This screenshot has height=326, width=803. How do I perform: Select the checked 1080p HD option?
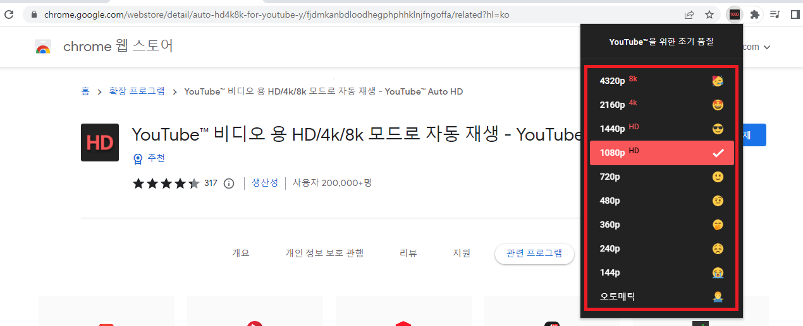(661, 153)
